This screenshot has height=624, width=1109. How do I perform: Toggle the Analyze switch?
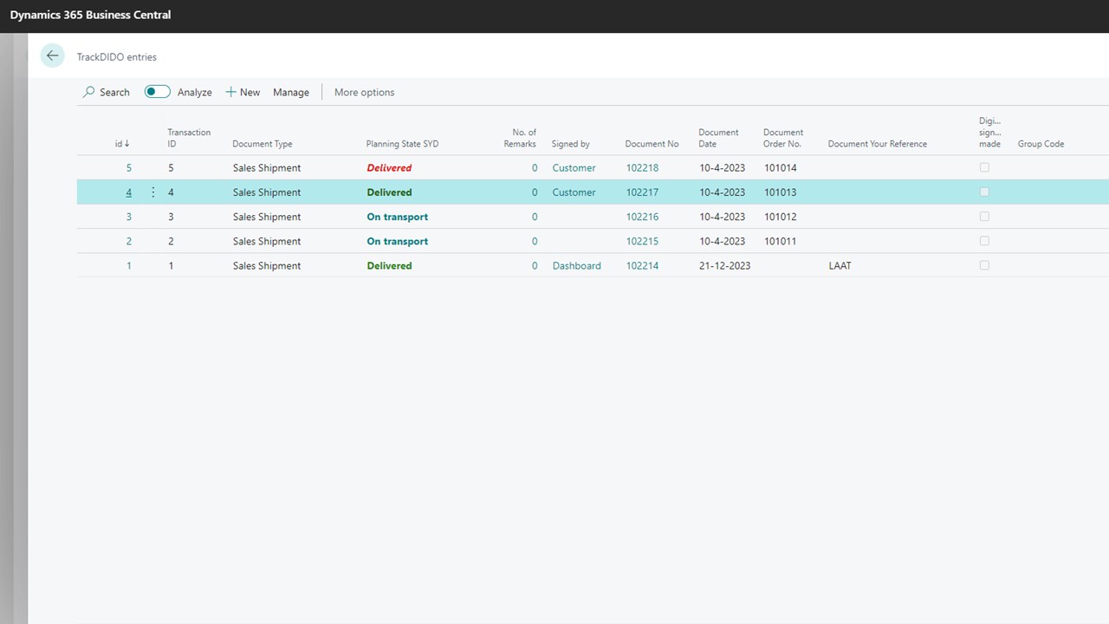pos(157,92)
